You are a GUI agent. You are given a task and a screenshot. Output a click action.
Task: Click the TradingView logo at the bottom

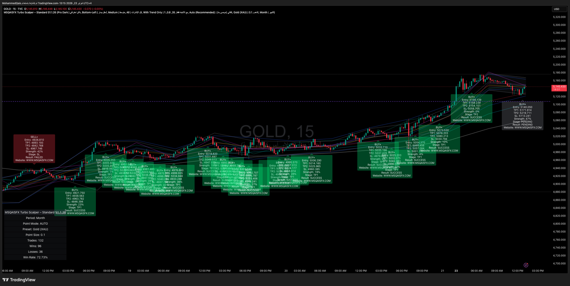[19, 280]
